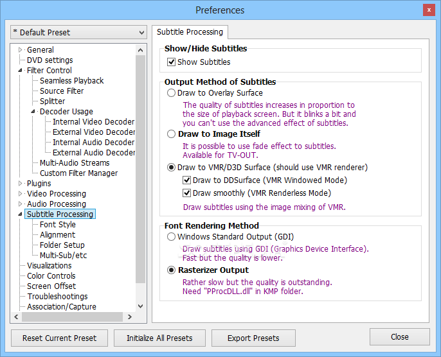Select Seamless Playback tree item
The height and width of the screenshot is (357, 441).
coord(72,81)
